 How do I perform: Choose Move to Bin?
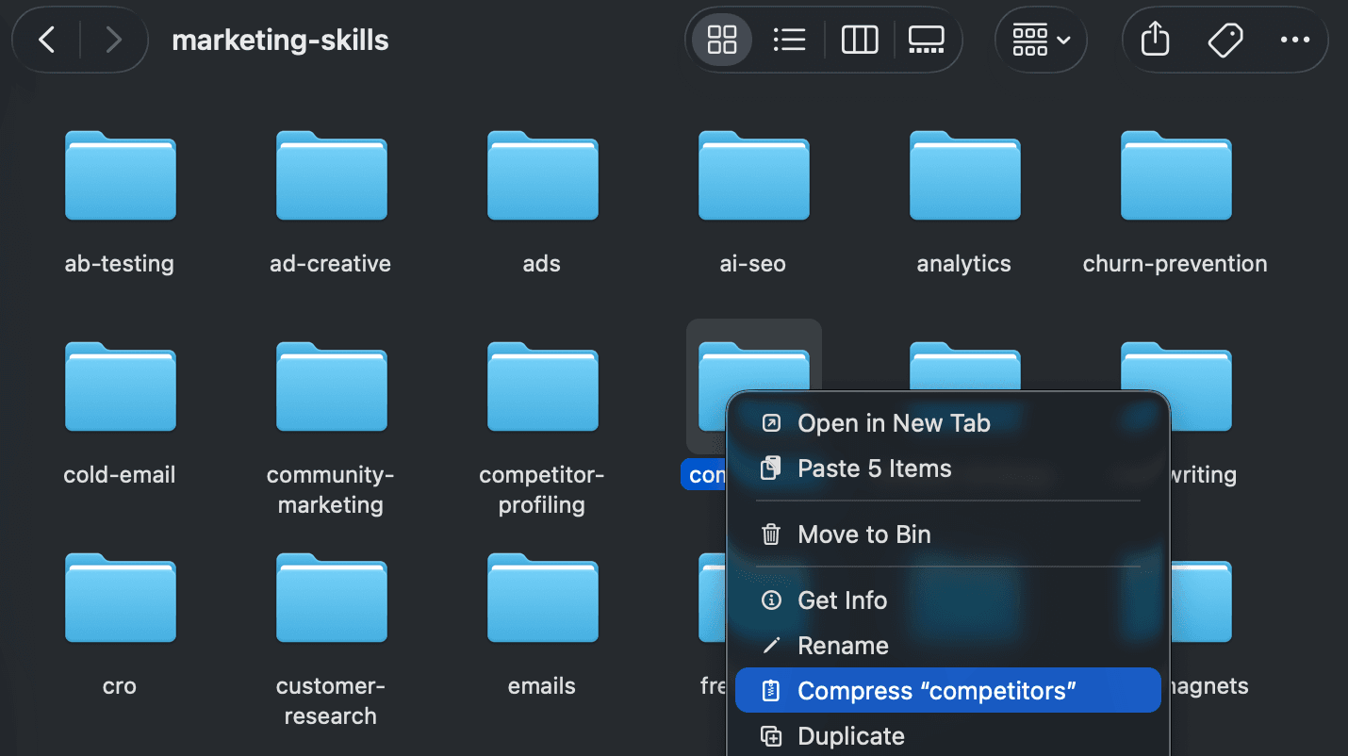coord(947,534)
